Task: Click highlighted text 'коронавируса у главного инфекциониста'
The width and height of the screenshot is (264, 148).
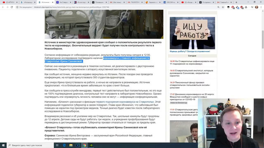Action: [x=126, y=58]
